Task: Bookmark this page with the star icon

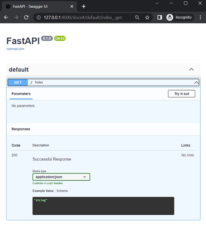Action: pyautogui.click(x=147, y=18)
